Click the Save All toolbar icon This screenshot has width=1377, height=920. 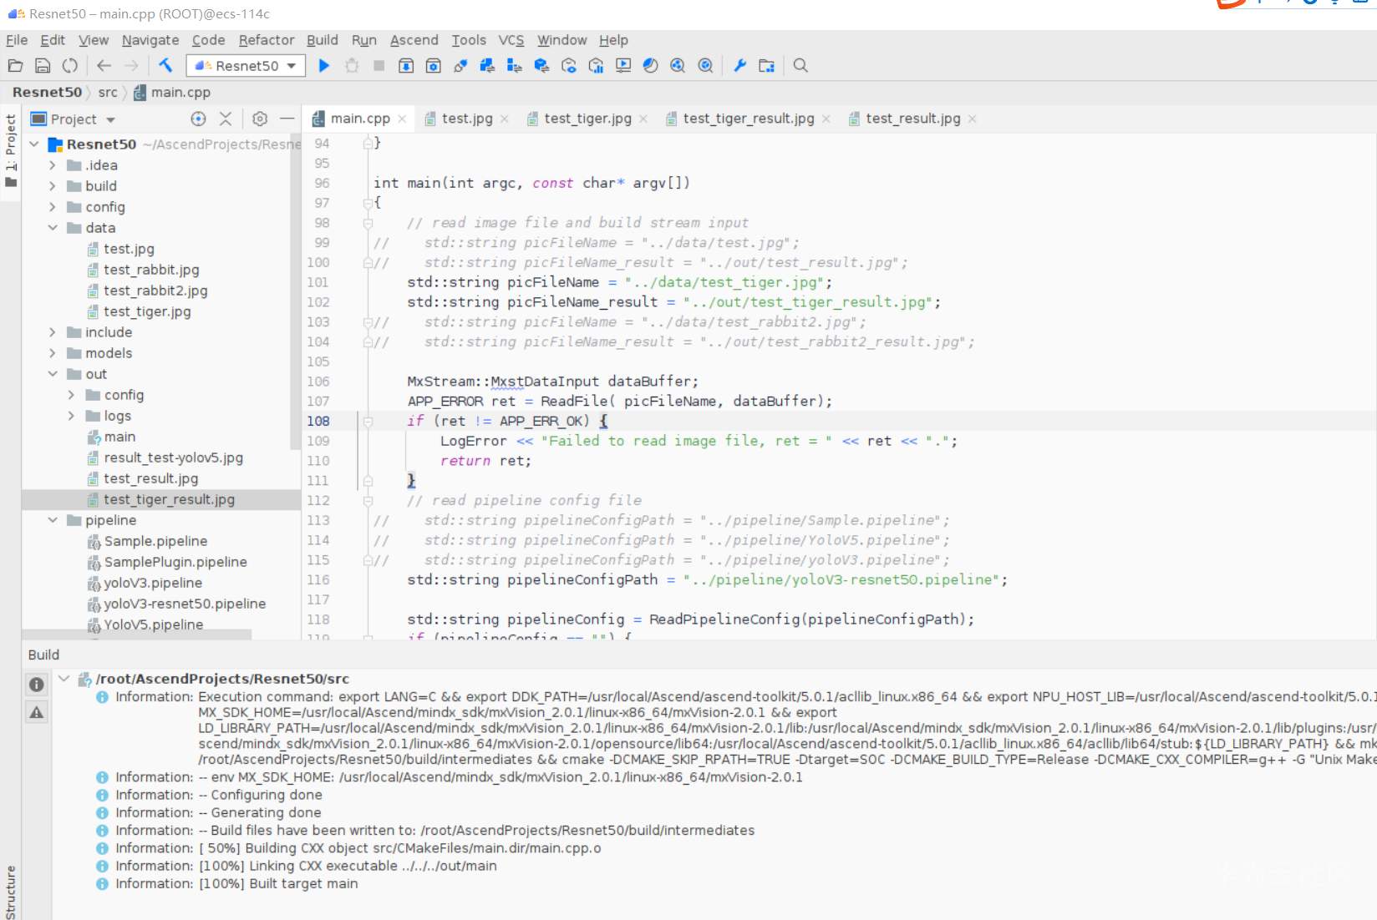(43, 65)
